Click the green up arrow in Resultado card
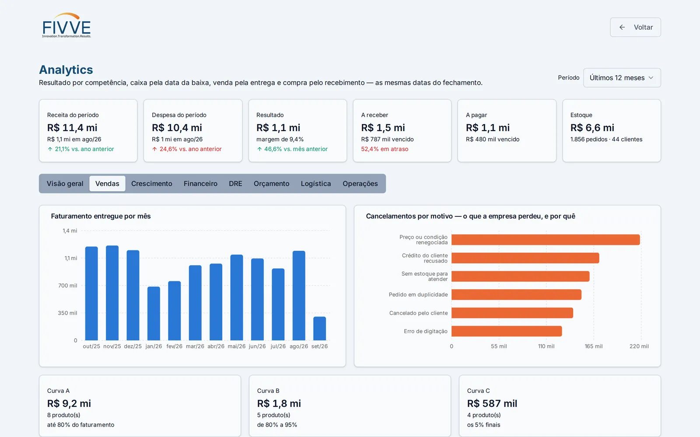This screenshot has width=700, height=437. pyautogui.click(x=259, y=149)
